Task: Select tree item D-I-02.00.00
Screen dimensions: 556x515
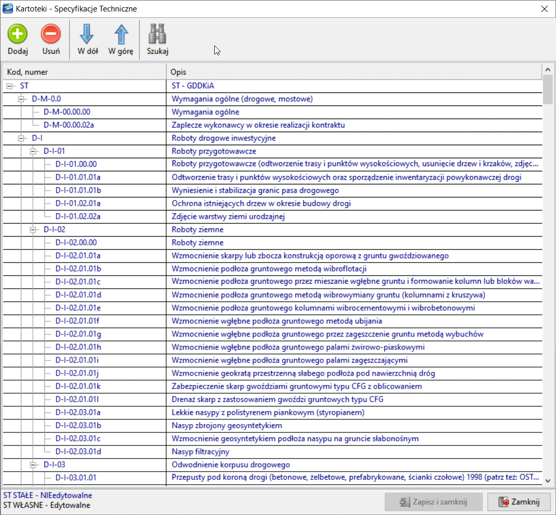Action: click(x=76, y=242)
